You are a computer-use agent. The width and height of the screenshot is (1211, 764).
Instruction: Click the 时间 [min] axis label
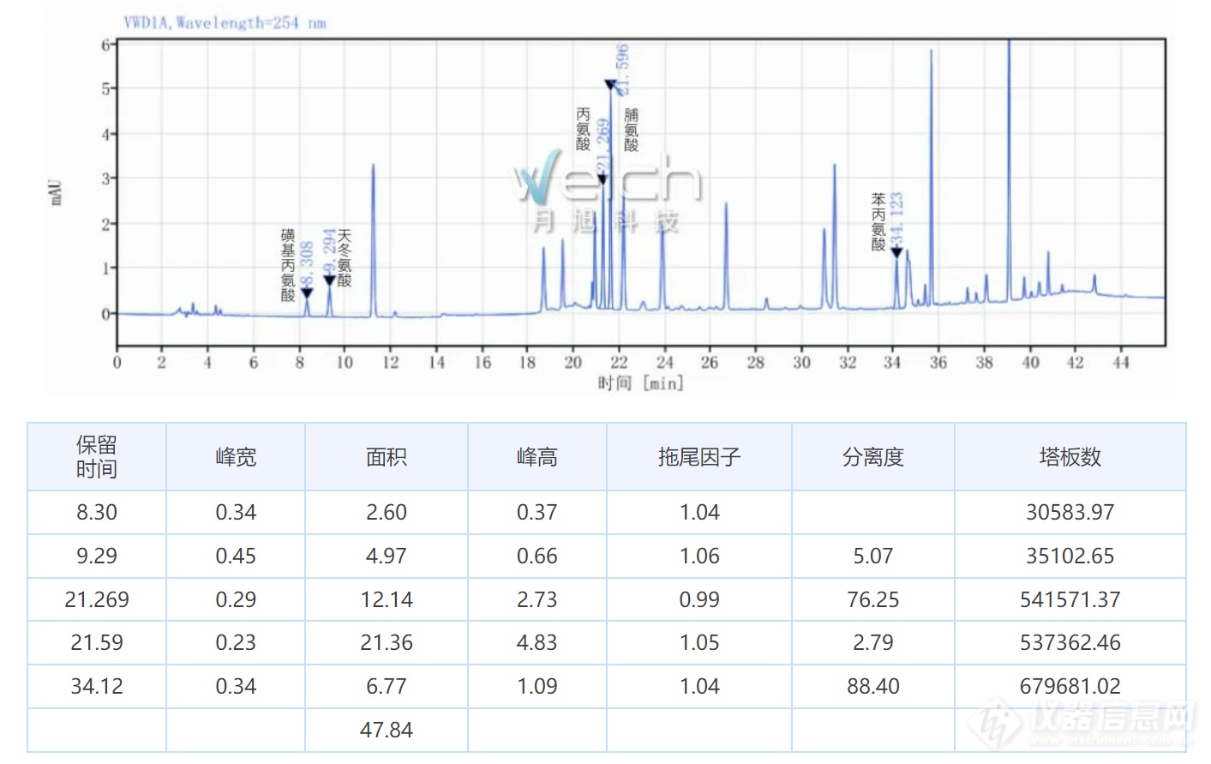pos(641,382)
